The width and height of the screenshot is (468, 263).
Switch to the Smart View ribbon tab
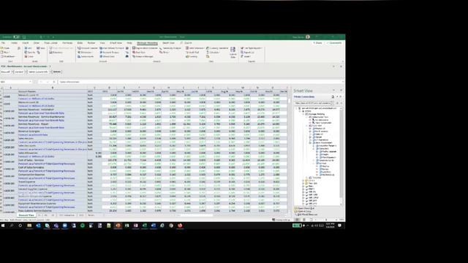(116, 43)
